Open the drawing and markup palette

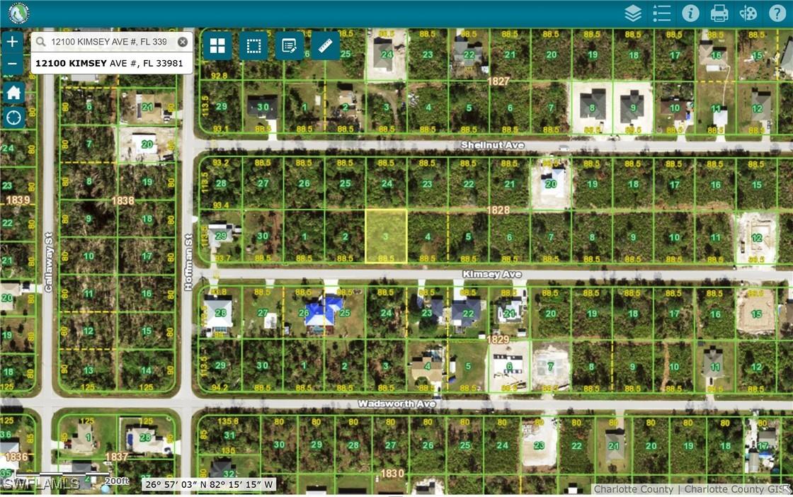pos(748,12)
